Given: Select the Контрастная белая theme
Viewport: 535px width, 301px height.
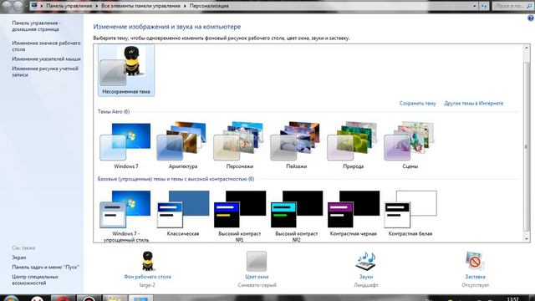Looking at the screenshot, I should 410,214.
